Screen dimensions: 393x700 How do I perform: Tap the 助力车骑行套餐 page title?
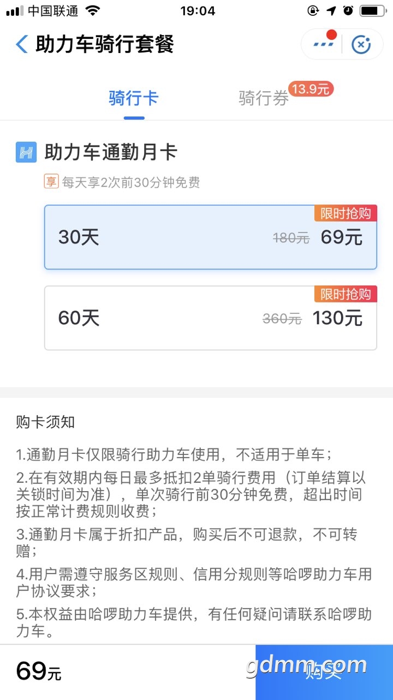point(105,44)
